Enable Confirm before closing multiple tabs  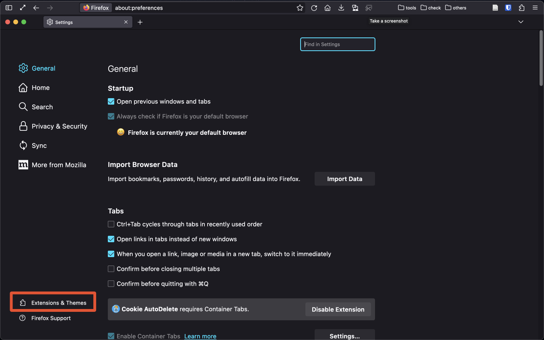pos(111,269)
